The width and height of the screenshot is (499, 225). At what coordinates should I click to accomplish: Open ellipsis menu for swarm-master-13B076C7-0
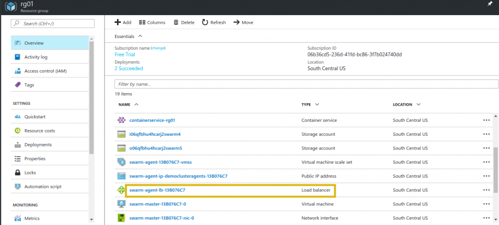(x=486, y=204)
